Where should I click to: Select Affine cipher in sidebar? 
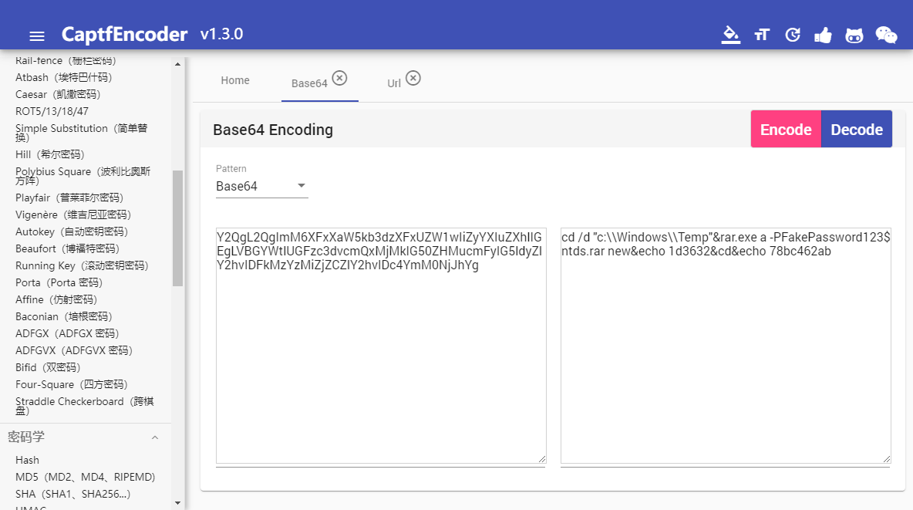point(56,299)
